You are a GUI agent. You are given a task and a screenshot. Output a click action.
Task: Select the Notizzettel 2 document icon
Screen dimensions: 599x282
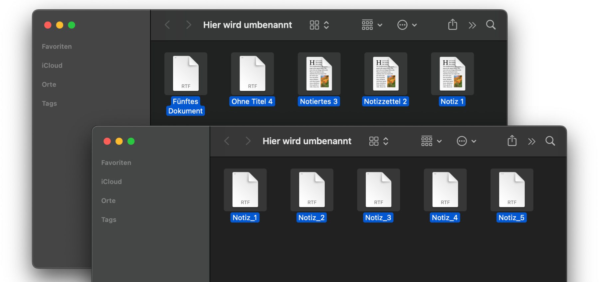pyautogui.click(x=386, y=74)
